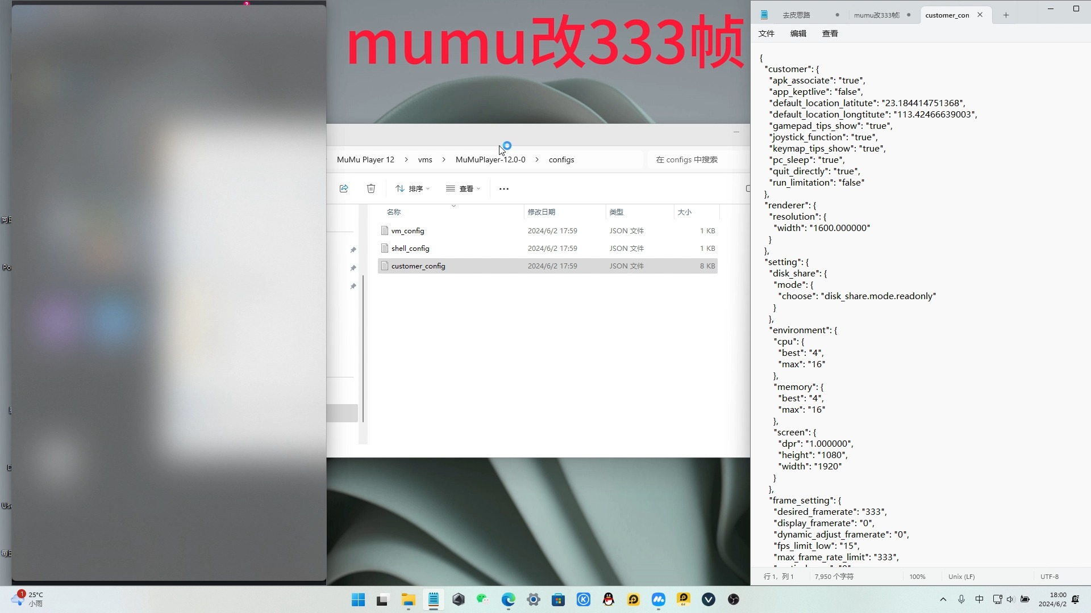Open OBS Studio from taskbar

[734, 600]
